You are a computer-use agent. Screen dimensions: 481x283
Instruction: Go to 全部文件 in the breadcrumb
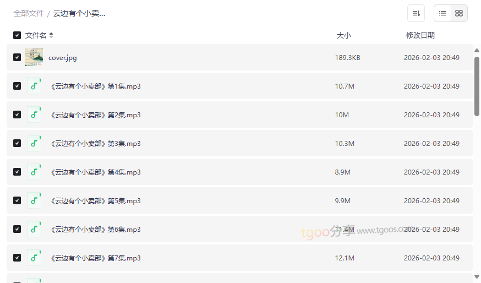pyautogui.click(x=29, y=13)
